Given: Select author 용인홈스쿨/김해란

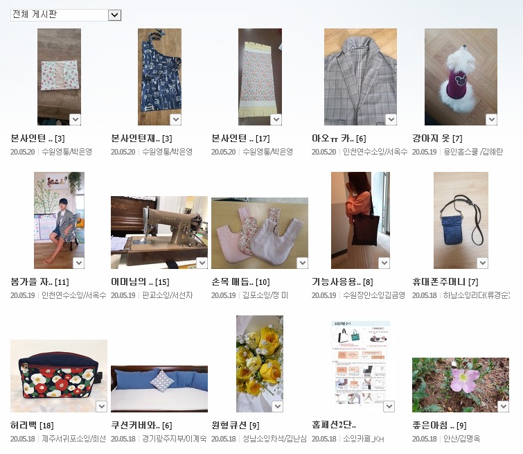Looking at the screenshot, I should click(473, 152).
